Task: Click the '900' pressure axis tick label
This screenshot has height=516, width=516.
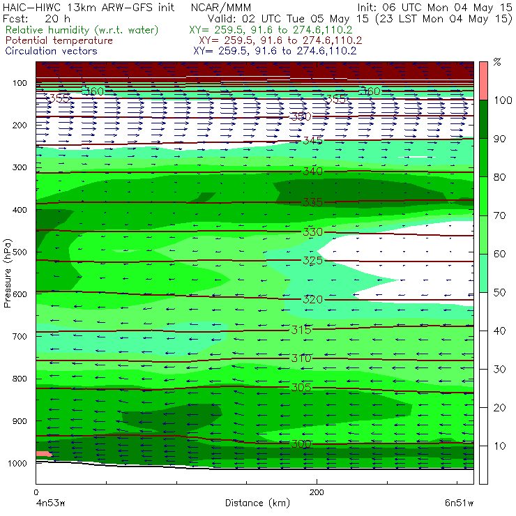Action: tap(20, 421)
